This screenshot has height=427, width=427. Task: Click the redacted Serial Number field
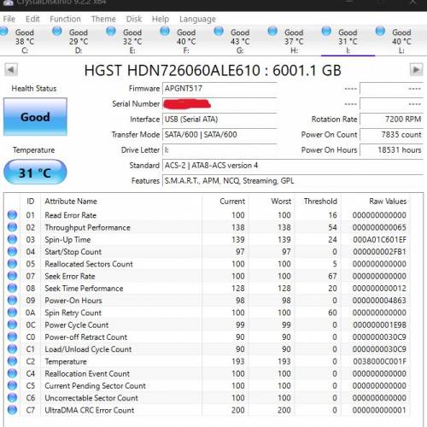[x=219, y=104]
